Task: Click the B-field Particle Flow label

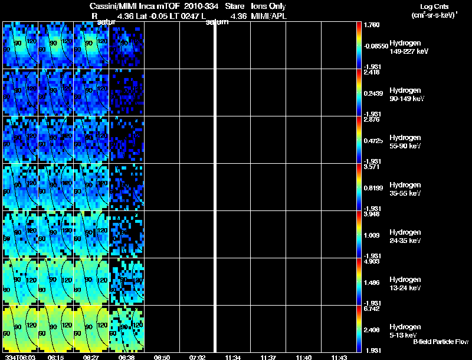Action: 440,342
